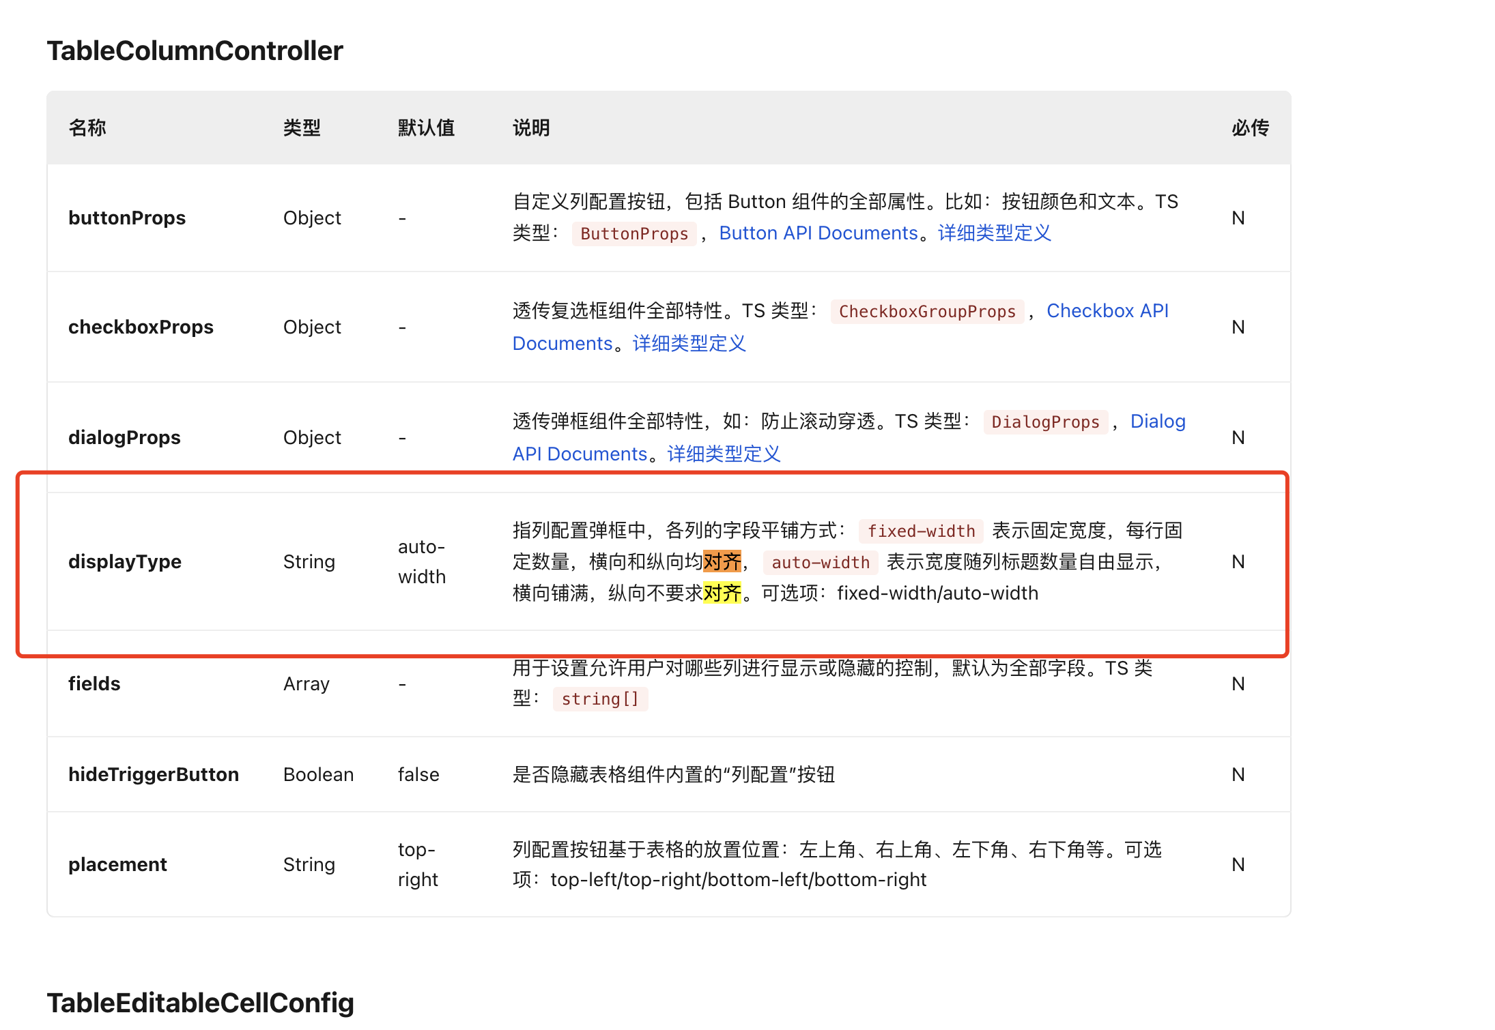Select the CheckboxGroupProps code tag
Screen dimensions: 1495x1030
[926, 311]
